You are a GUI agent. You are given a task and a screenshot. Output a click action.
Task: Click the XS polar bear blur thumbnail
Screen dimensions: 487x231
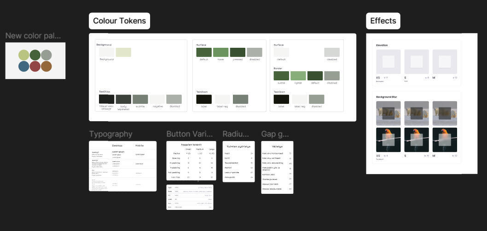[388, 113]
